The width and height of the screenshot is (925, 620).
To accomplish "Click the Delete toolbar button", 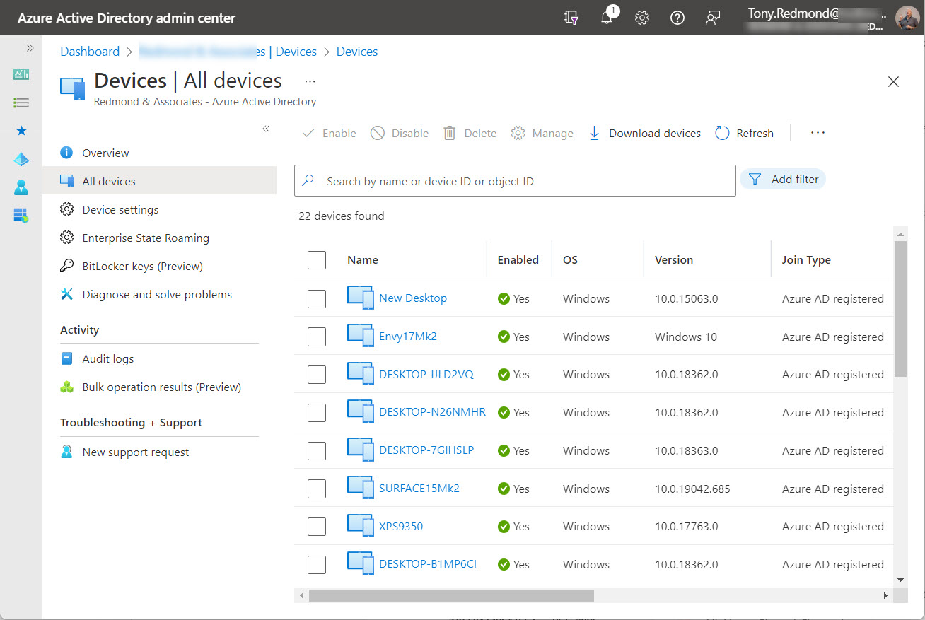I will click(470, 133).
